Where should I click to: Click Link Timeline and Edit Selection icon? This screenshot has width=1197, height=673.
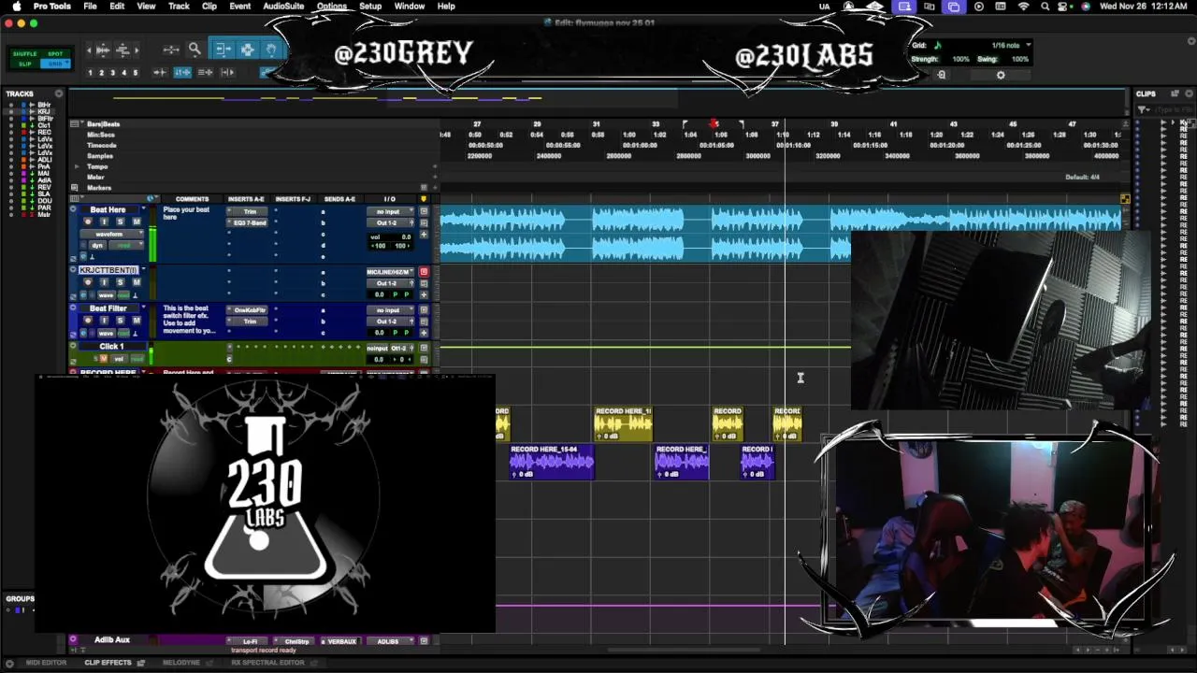tap(183, 72)
